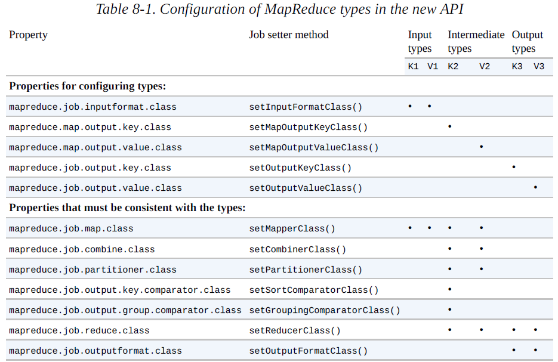Click the Intermediate types header
The width and height of the screenshot is (558, 362).
476,42
